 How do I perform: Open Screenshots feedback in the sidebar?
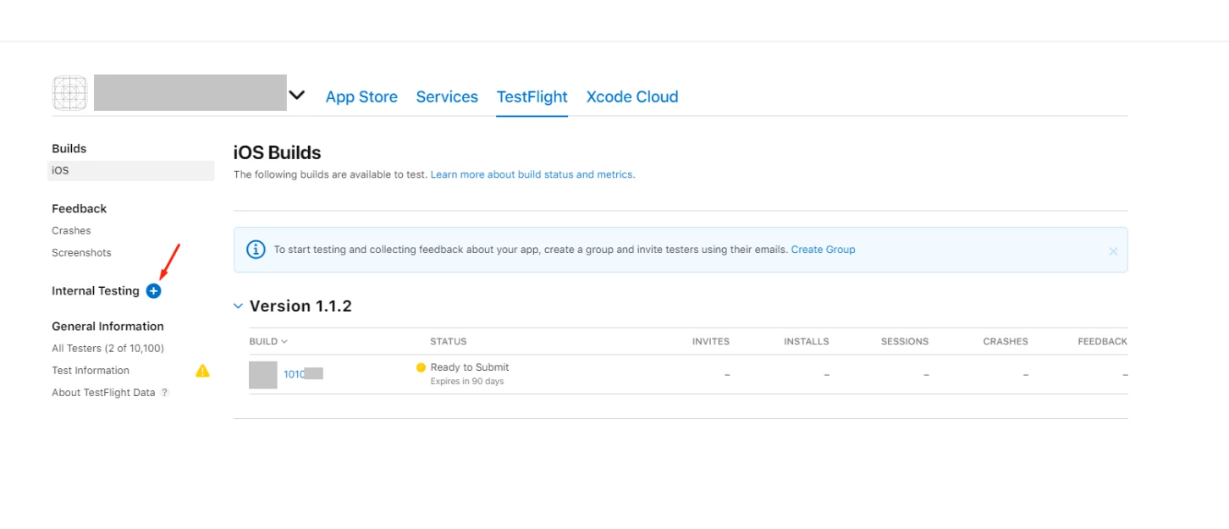[81, 252]
